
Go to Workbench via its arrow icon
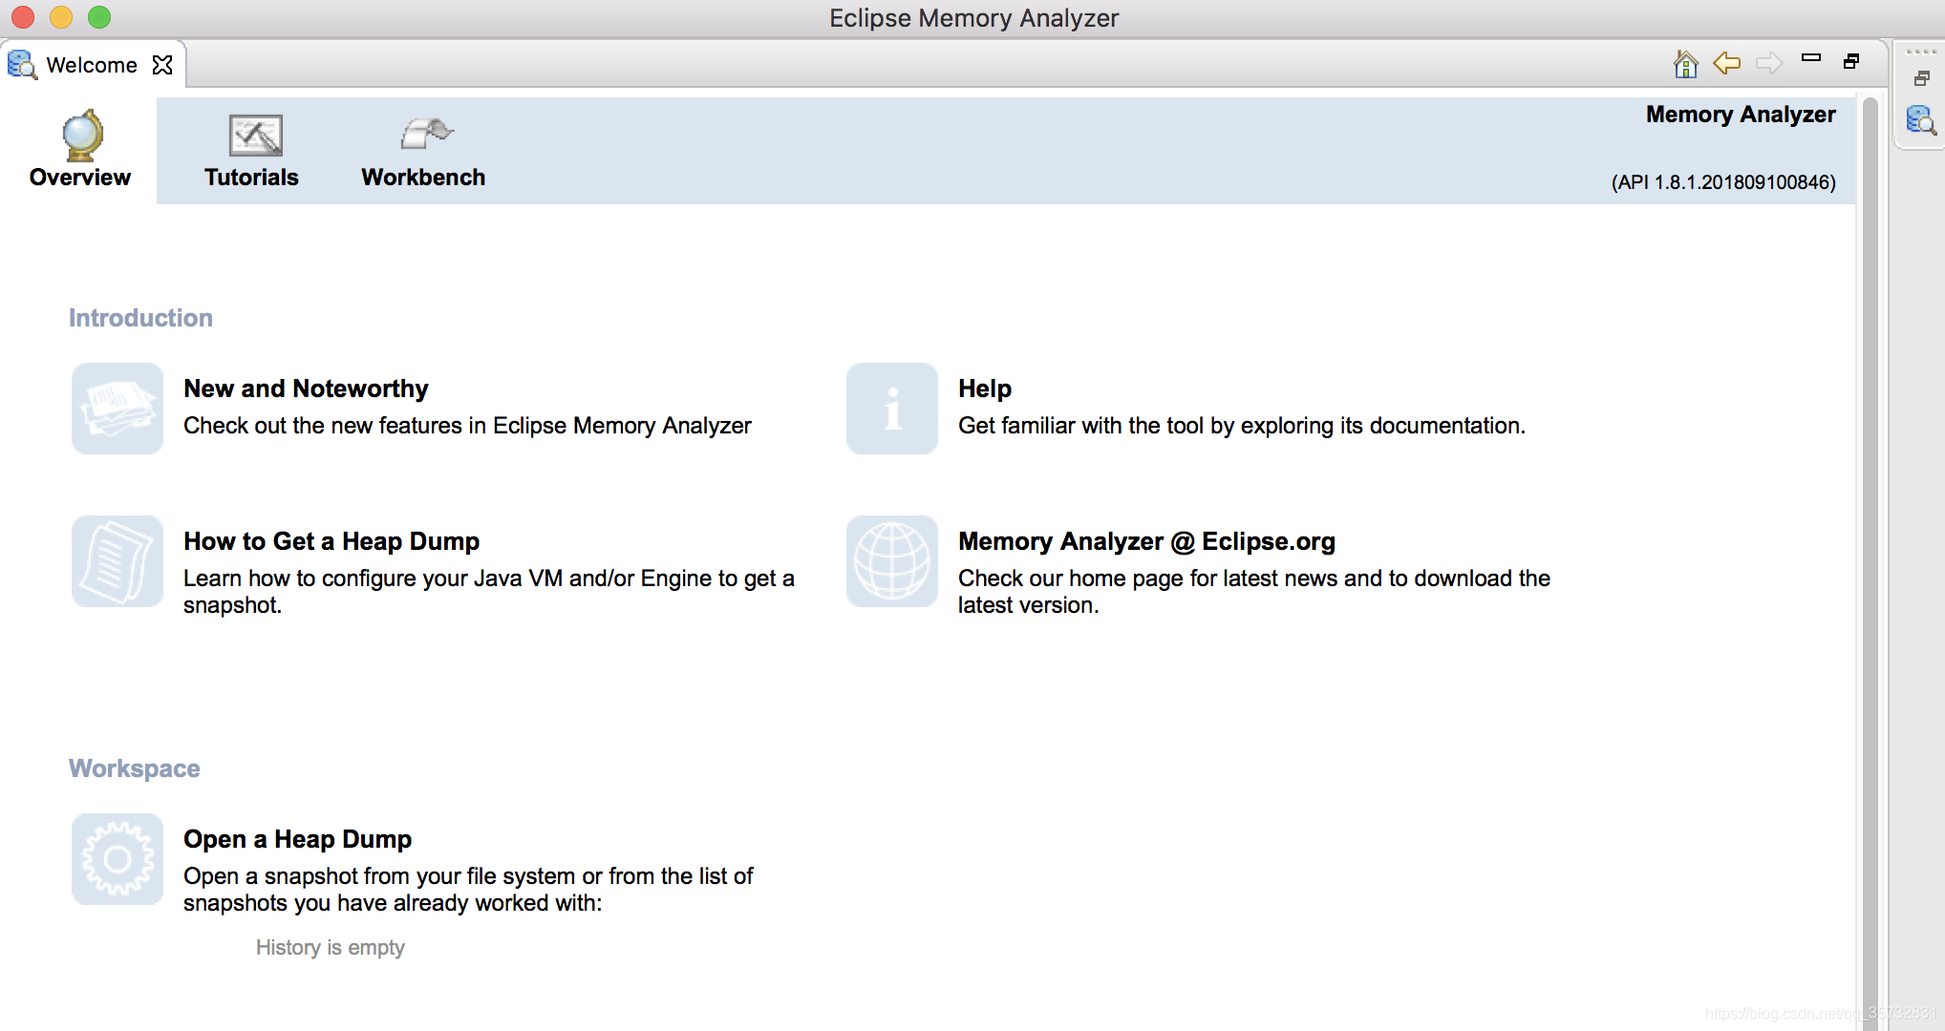pyautogui.click(x=426, y=134)
